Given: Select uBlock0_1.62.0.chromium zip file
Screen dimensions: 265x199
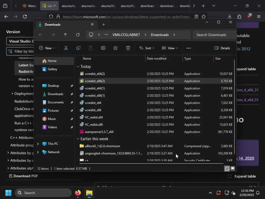Looking at the screenshot, I should pyautogui.click(x=156, y=146).
